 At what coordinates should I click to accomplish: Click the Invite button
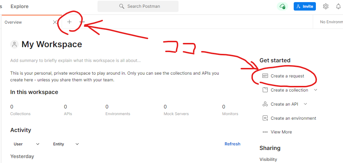305,6
